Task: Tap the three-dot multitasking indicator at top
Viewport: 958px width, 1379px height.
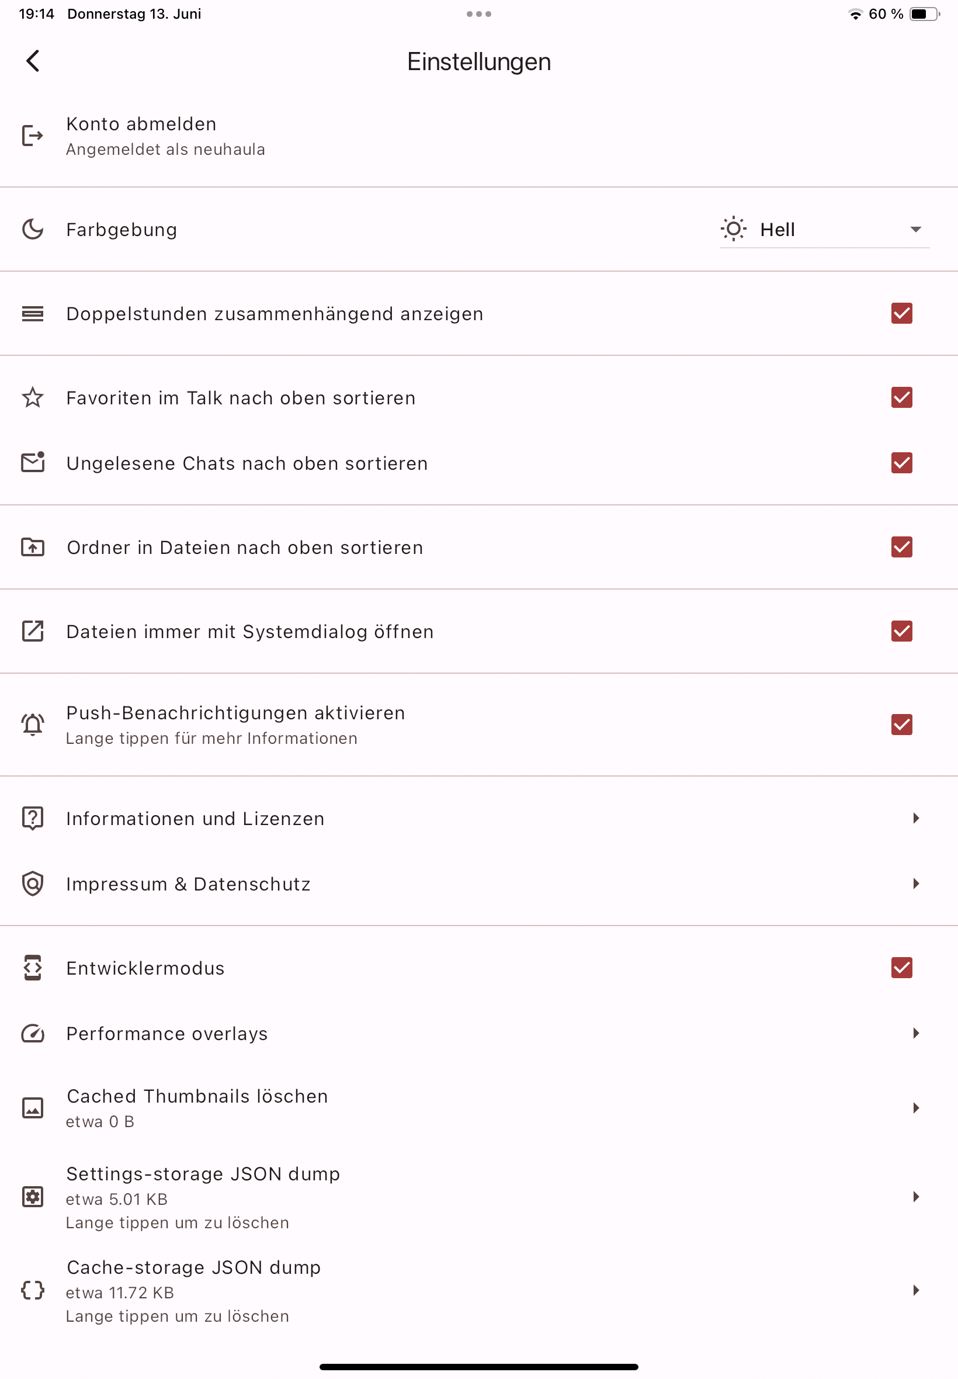Action: click(x=479, y=14)
